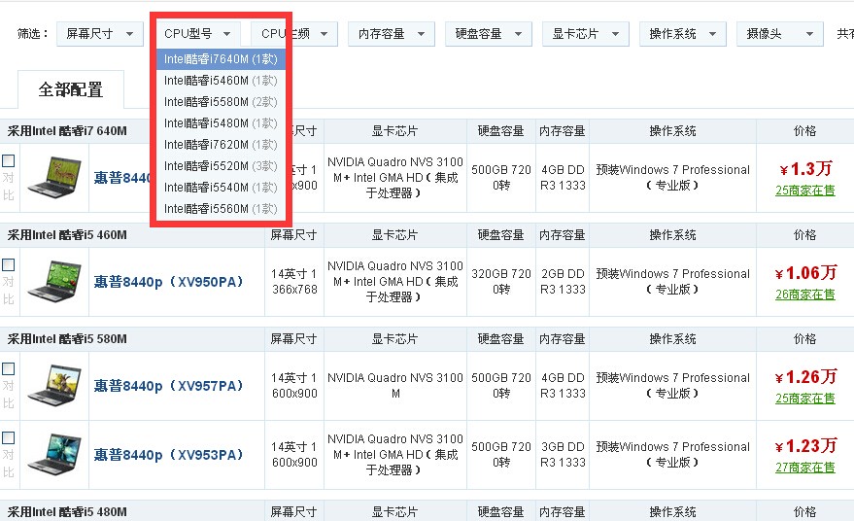The width and height of the screenshot is (854, 521).
Task: Choose Intel酷睿i5480M option
Action: (x=221, y=123)
